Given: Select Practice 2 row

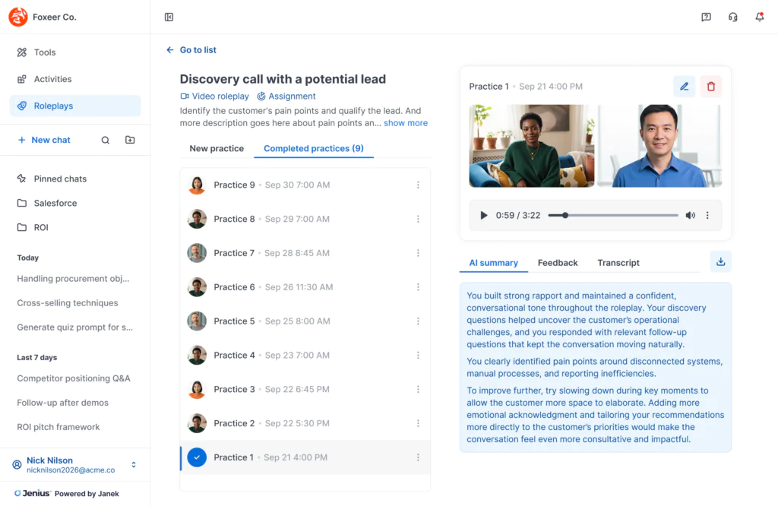Looking at the screenshot, I should tap(305, 423).
